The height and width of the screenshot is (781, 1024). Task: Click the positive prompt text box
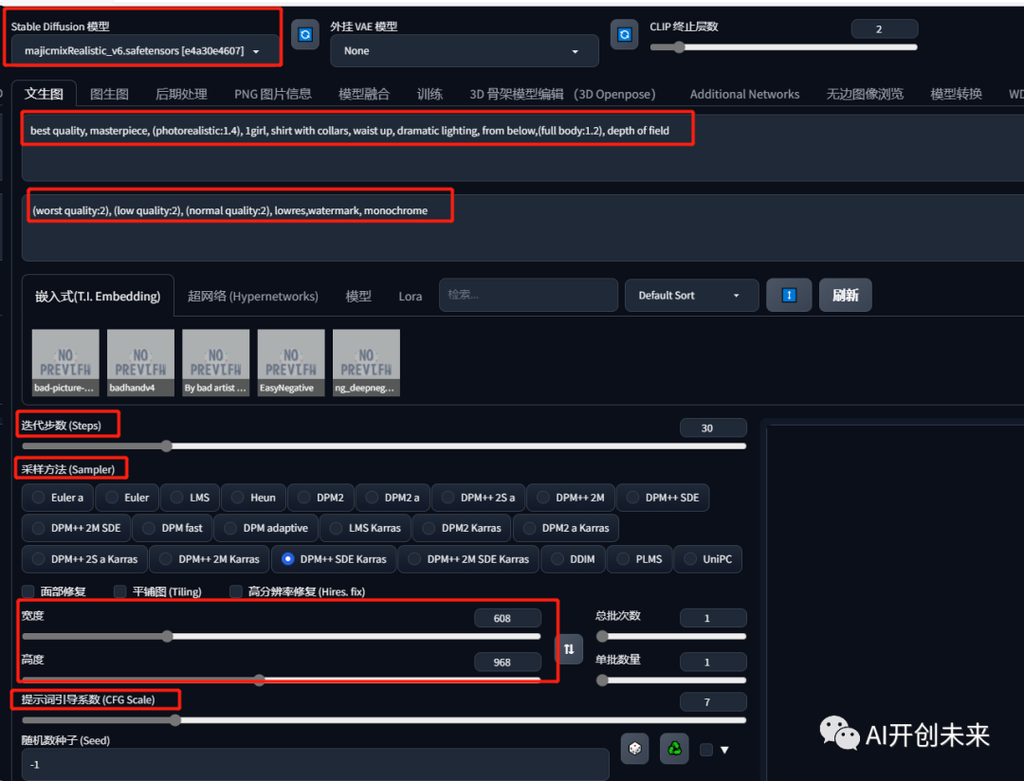(522, 148)
